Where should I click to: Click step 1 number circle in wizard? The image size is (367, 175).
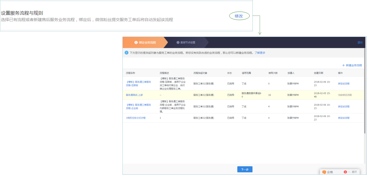[136, 42]
